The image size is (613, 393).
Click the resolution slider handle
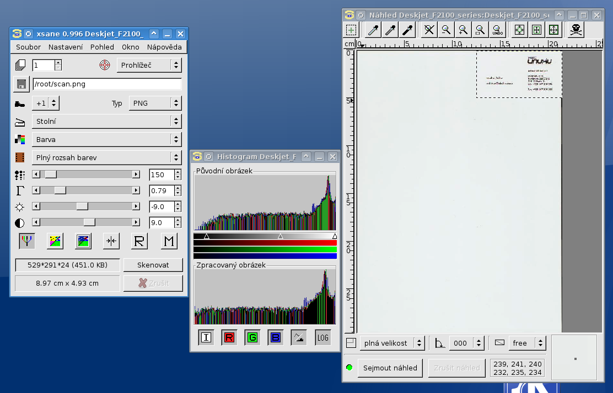point(51,174)
